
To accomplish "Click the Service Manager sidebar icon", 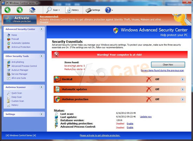I will [x=8, y=74].
